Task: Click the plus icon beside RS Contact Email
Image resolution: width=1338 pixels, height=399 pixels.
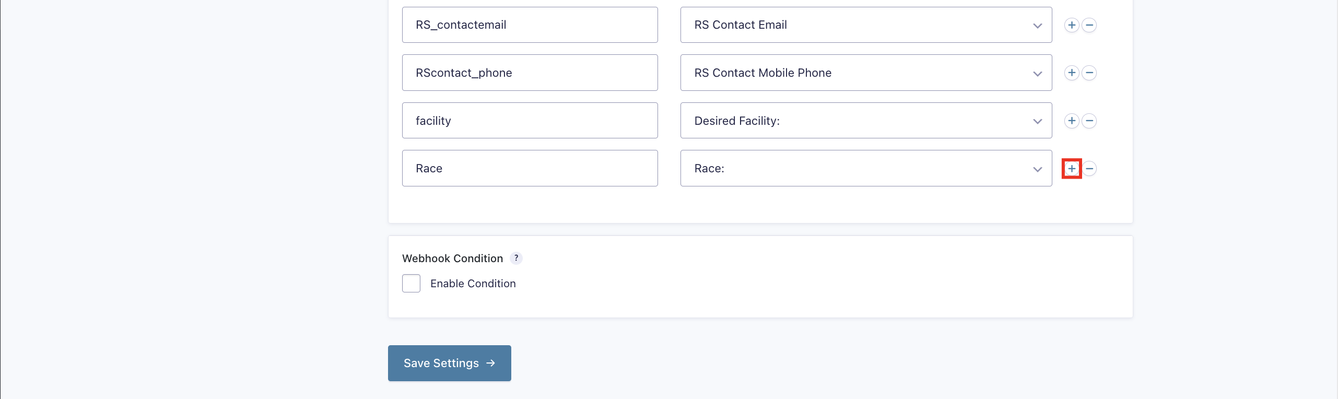Action: pyautogui.click(x=1071, y=25)
